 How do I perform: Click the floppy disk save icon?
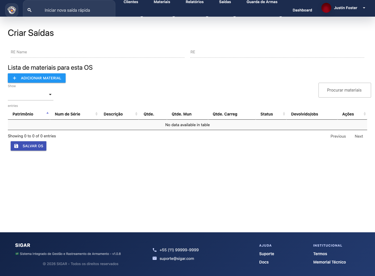[x=16, y=146]
